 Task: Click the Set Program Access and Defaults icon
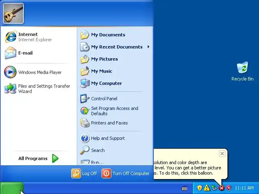(x=85, y=111)
